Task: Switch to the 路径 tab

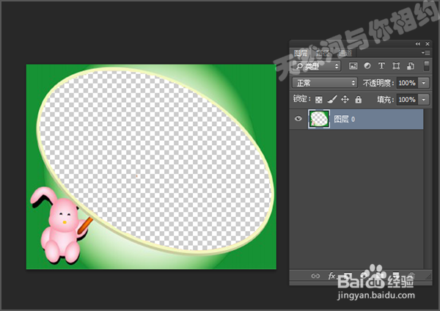Action: pyautogui.click(x=323, y=53)
